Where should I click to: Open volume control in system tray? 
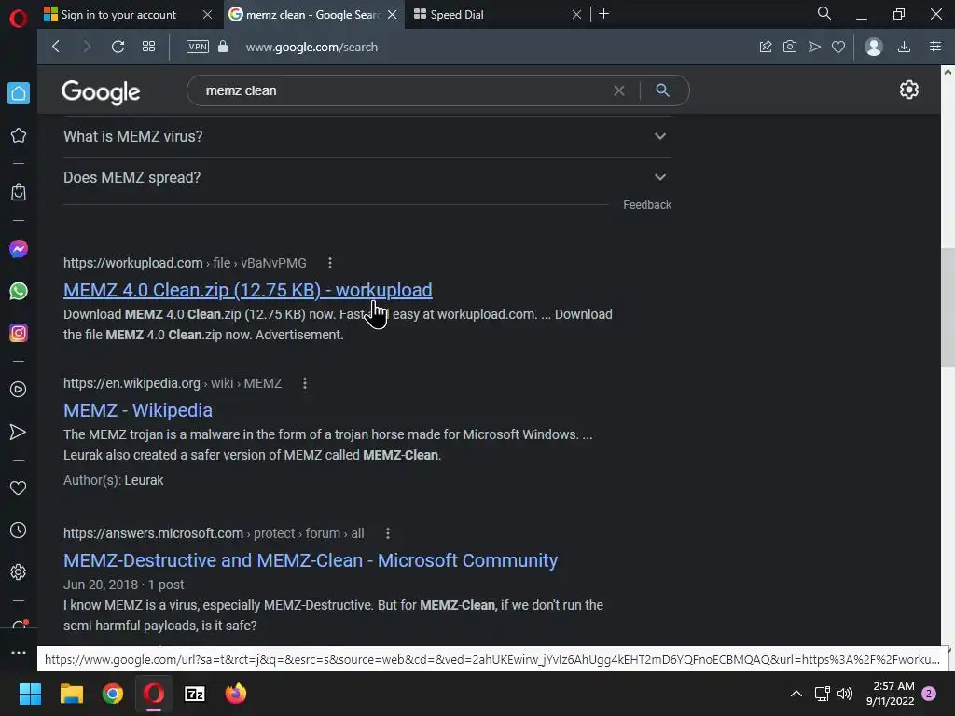(845, 694)
